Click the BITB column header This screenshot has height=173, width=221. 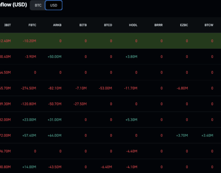83,25
